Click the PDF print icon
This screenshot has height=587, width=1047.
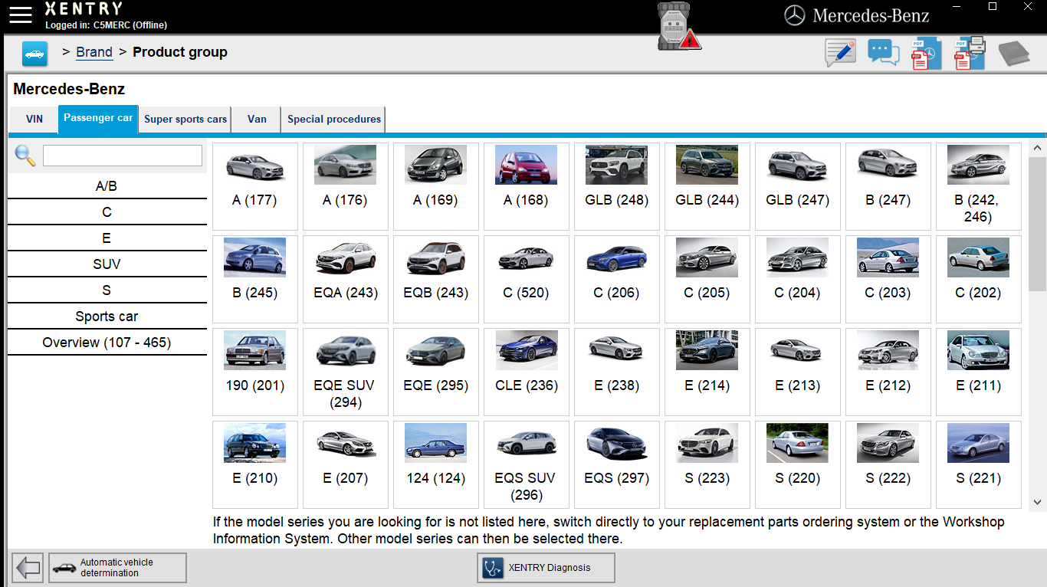click(x=970, y=53)
